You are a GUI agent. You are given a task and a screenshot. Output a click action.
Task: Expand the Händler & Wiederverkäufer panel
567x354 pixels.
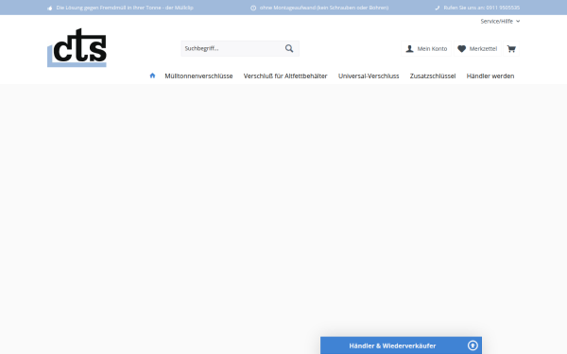point(401,346)
